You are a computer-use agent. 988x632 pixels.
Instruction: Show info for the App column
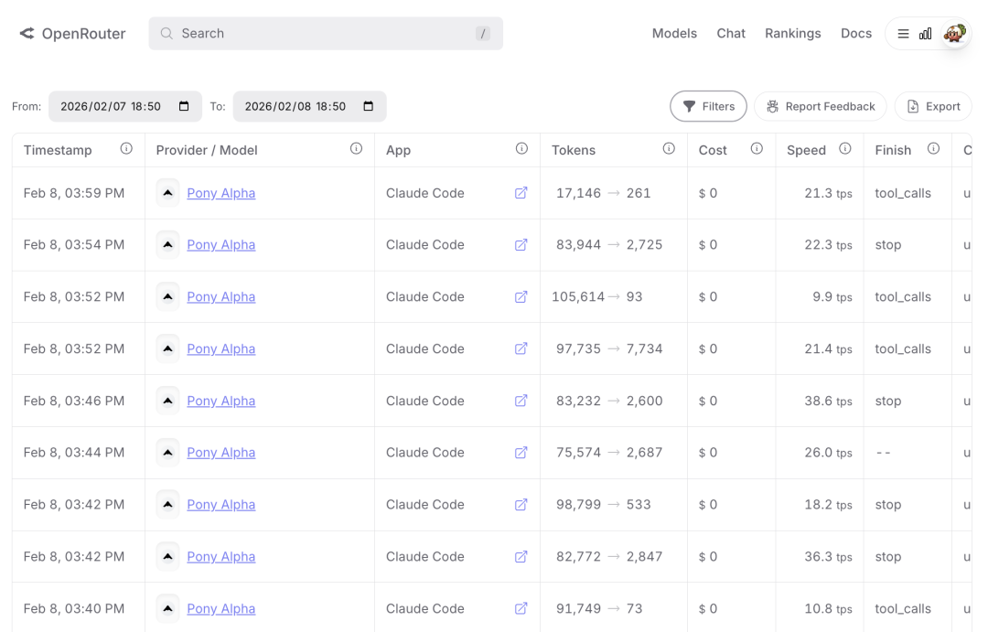(x=521, y=149)
